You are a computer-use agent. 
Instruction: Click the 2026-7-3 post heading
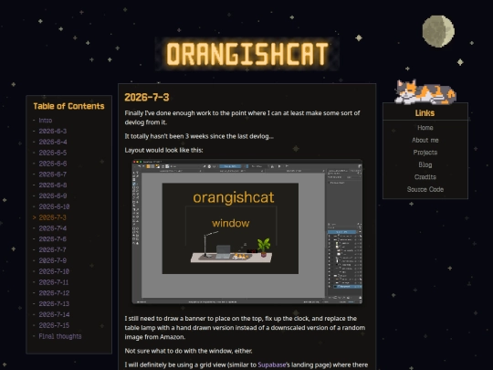(x=147, y=97)
